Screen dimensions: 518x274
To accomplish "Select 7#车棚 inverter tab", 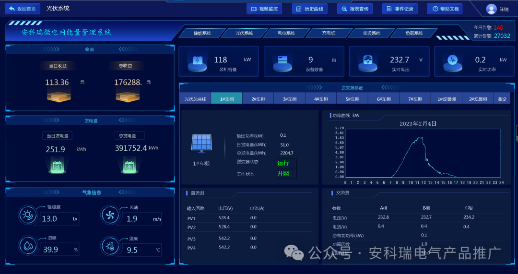I will point(415,99).
